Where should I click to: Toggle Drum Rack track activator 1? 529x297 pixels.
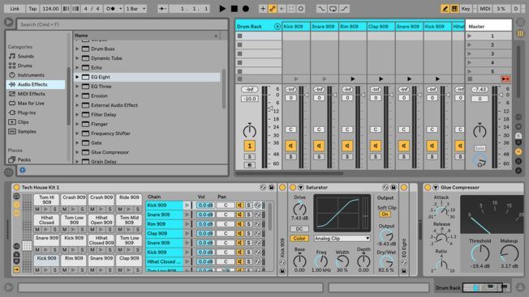coord(250,146)
